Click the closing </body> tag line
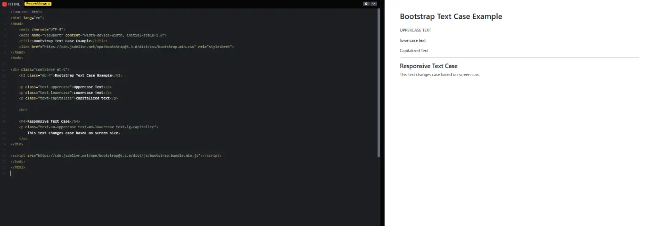The image size is (650, 226). 17,161
